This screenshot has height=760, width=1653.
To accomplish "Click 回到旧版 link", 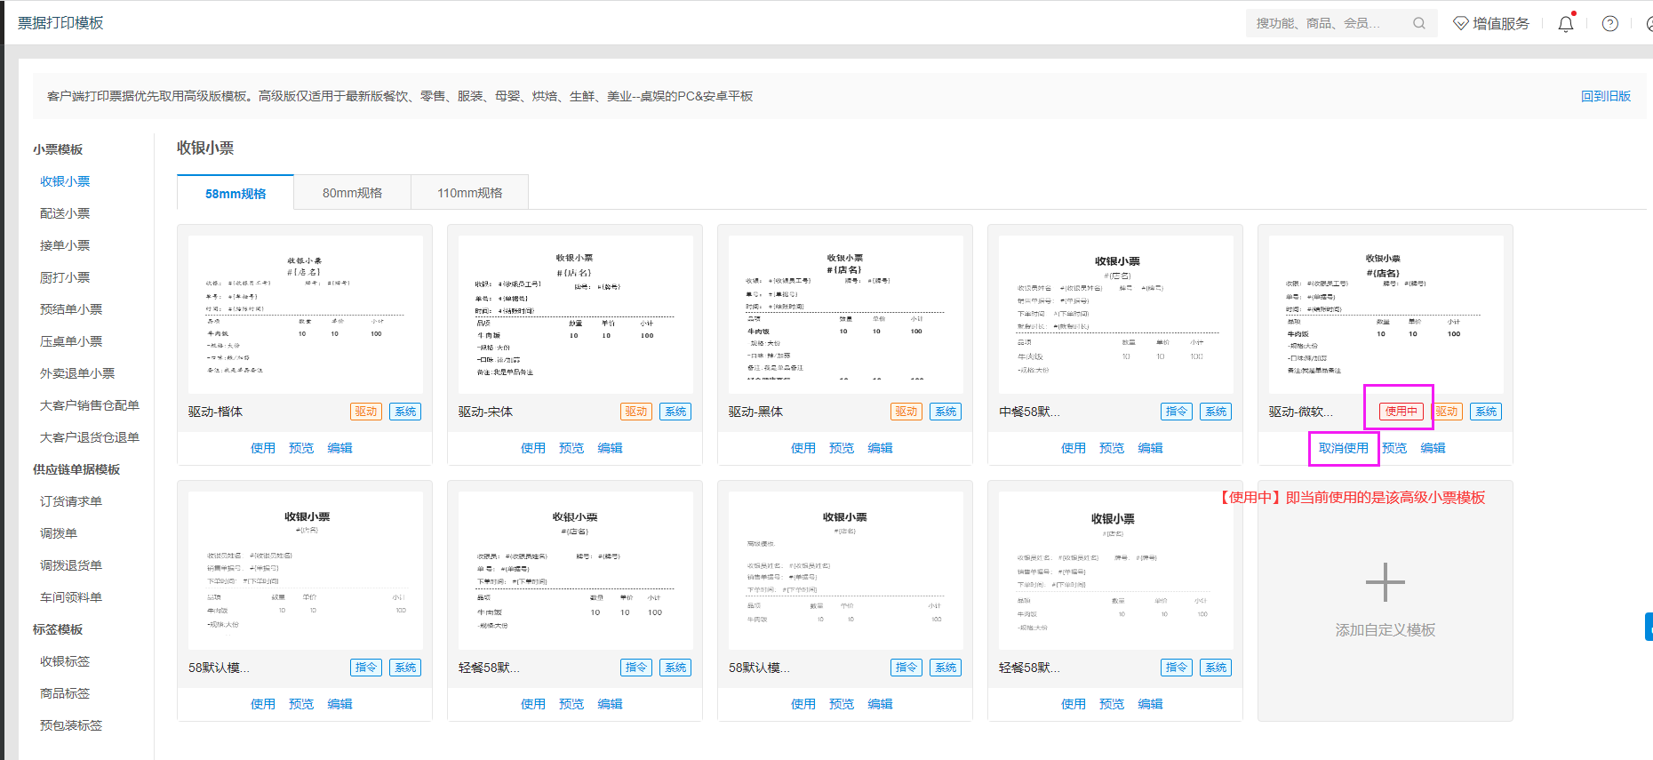I will point(1605,96).
